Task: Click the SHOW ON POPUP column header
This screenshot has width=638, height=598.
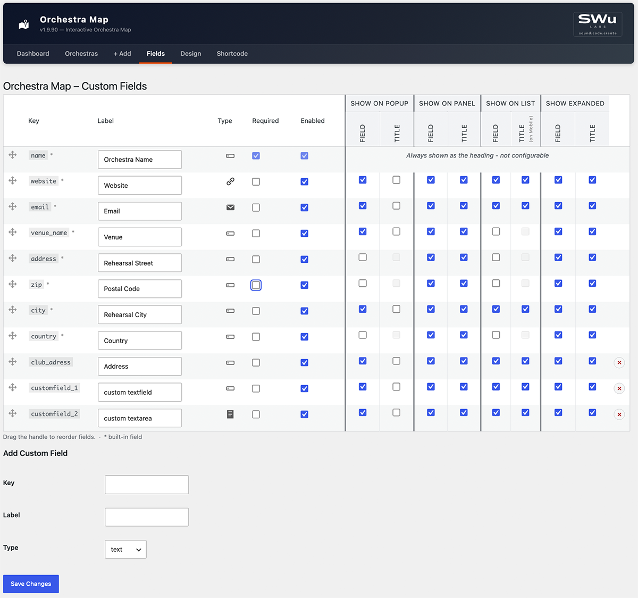Action: pyautogui.click(x=380, y=103)
